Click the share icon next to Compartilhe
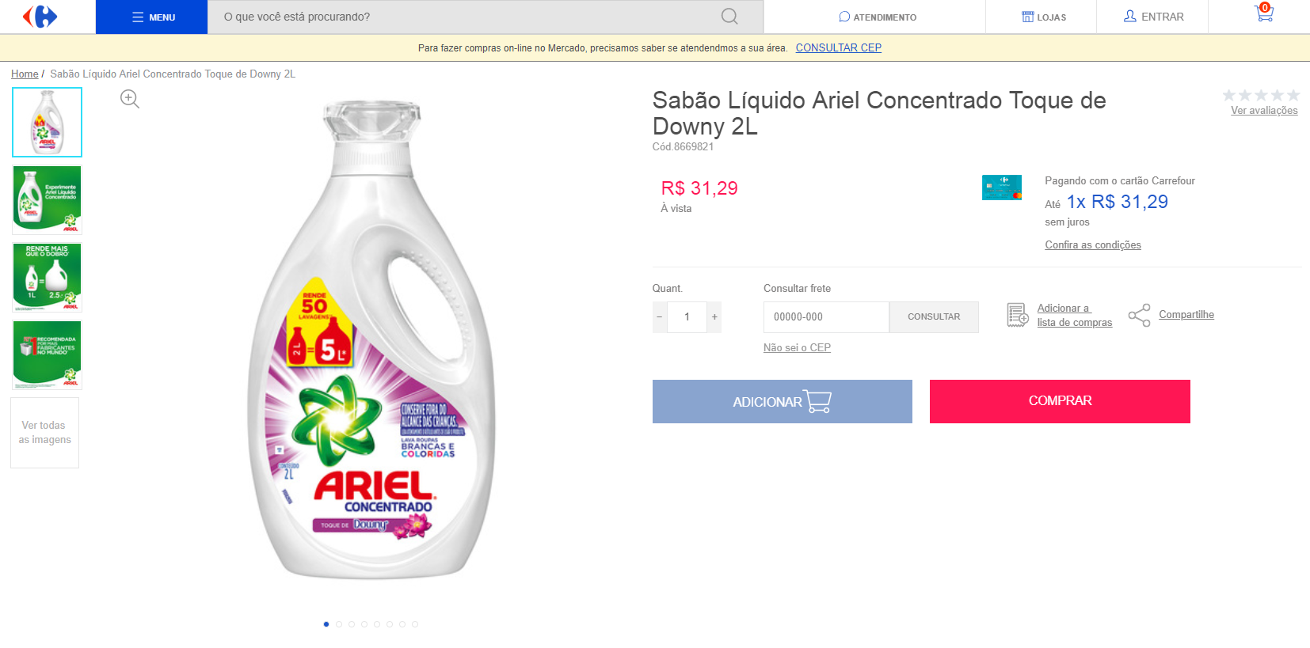Screen dimensions: 1310x648 tap(1139, 315)
